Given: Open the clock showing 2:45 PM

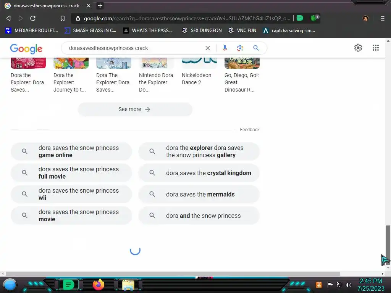Looking at the screenshot, I should [371, 285].
